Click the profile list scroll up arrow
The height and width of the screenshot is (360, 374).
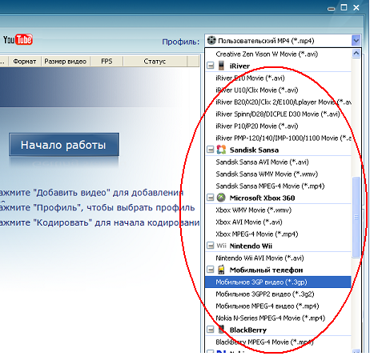[356, 54]
